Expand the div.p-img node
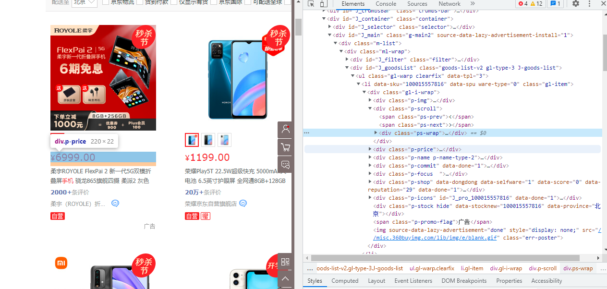This screenshot has height=289, width=607. coord(370,100)
